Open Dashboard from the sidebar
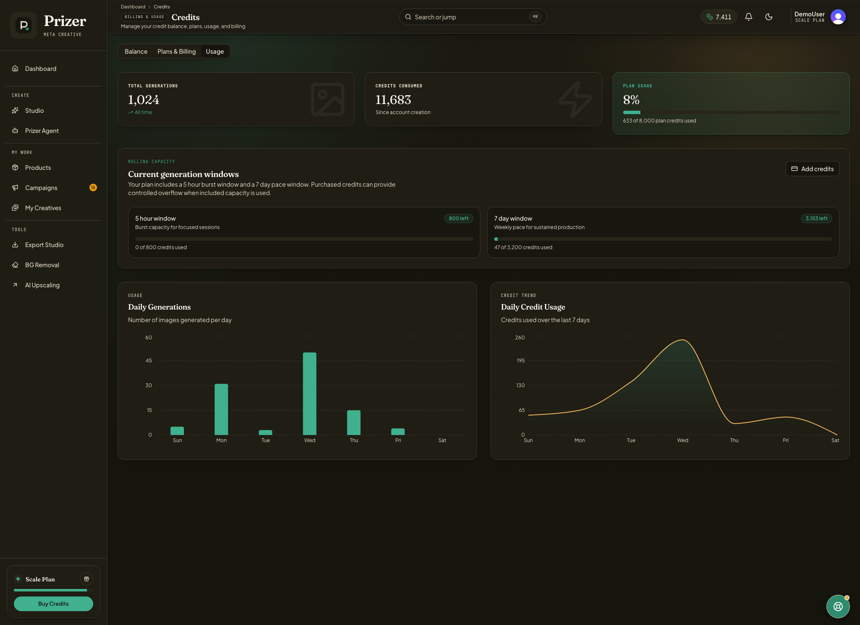860x625 pixels. coord(53,68)
